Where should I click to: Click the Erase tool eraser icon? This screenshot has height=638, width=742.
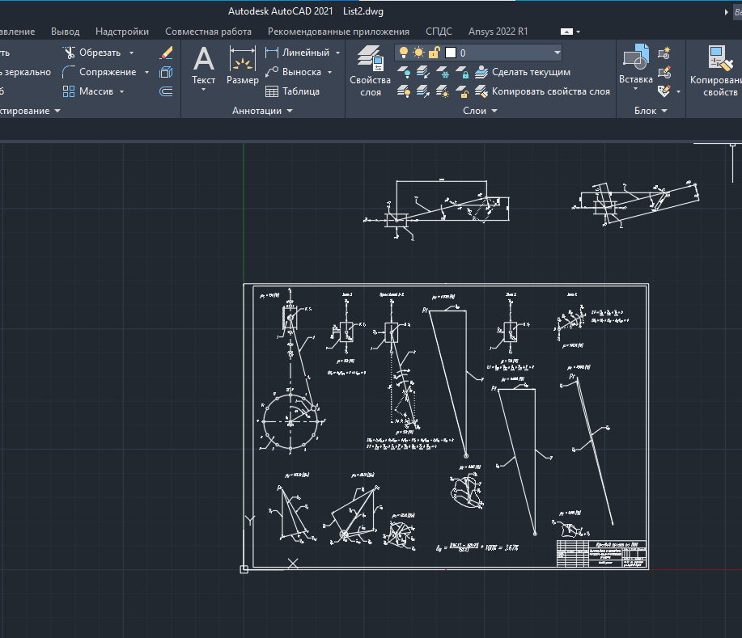click(166, 53)
